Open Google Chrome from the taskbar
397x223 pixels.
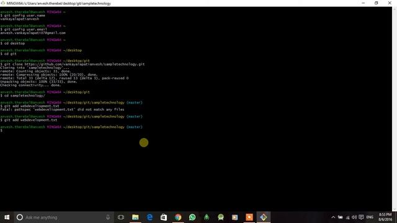tap(178, 217)
